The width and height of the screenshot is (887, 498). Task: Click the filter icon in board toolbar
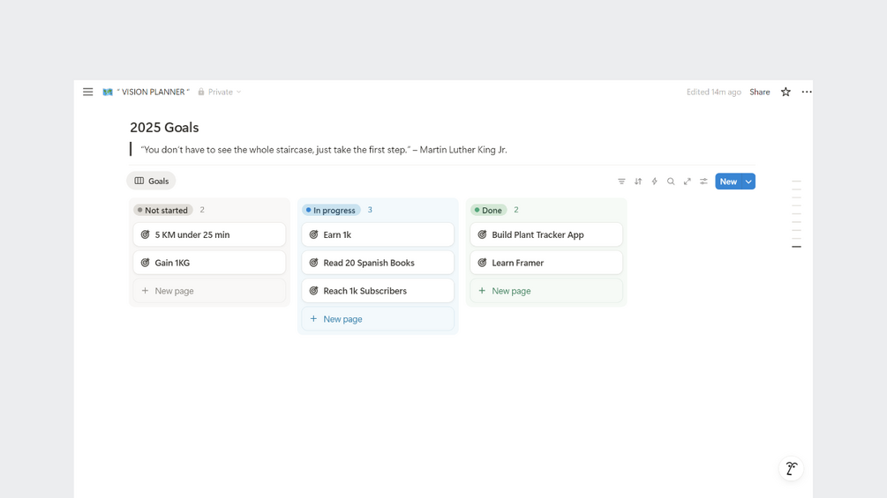click(x=621, y=182)
